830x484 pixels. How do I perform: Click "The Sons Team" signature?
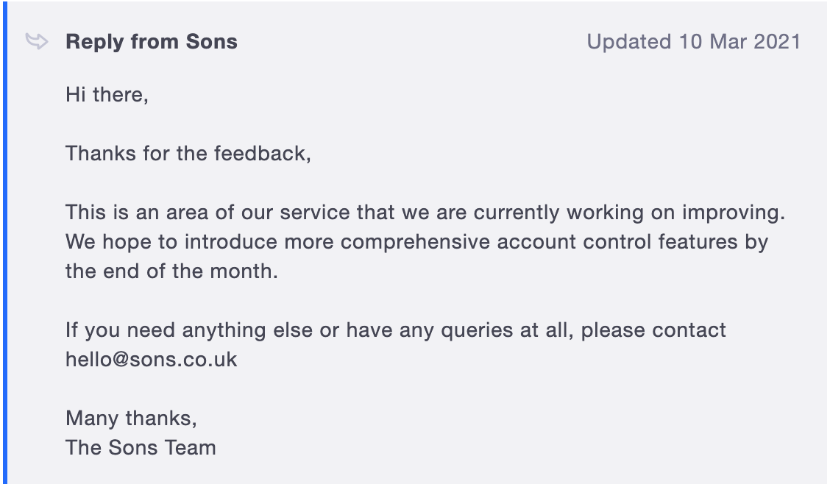pos(141,448)
